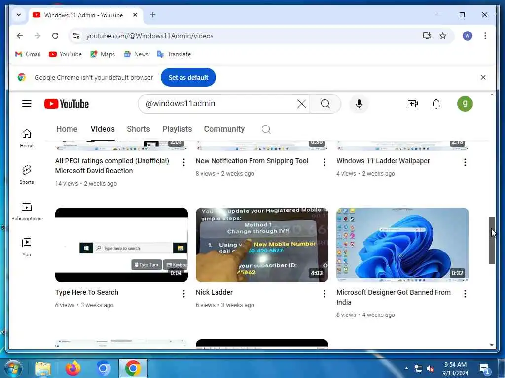Go to Home in YouTube sidebar

(x=27, y=138)
